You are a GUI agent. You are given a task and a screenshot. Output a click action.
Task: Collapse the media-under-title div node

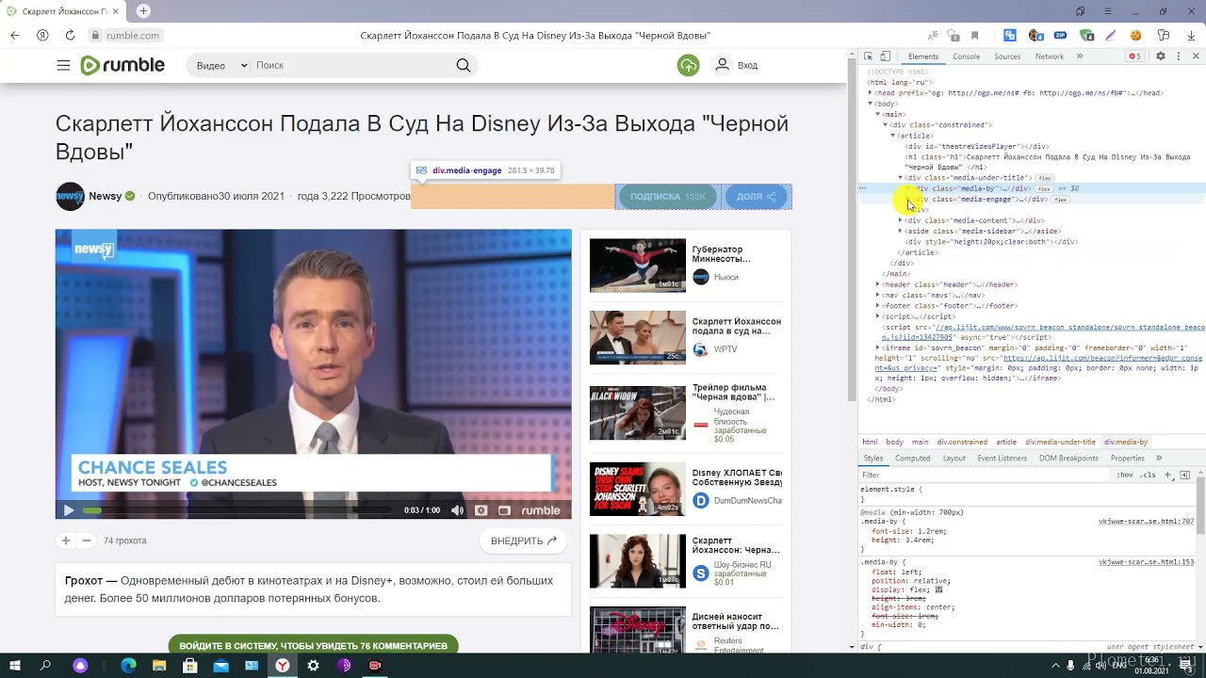(x=901, y=178)
